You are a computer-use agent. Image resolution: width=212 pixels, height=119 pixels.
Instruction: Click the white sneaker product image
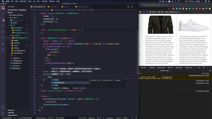tap(193, 25)
